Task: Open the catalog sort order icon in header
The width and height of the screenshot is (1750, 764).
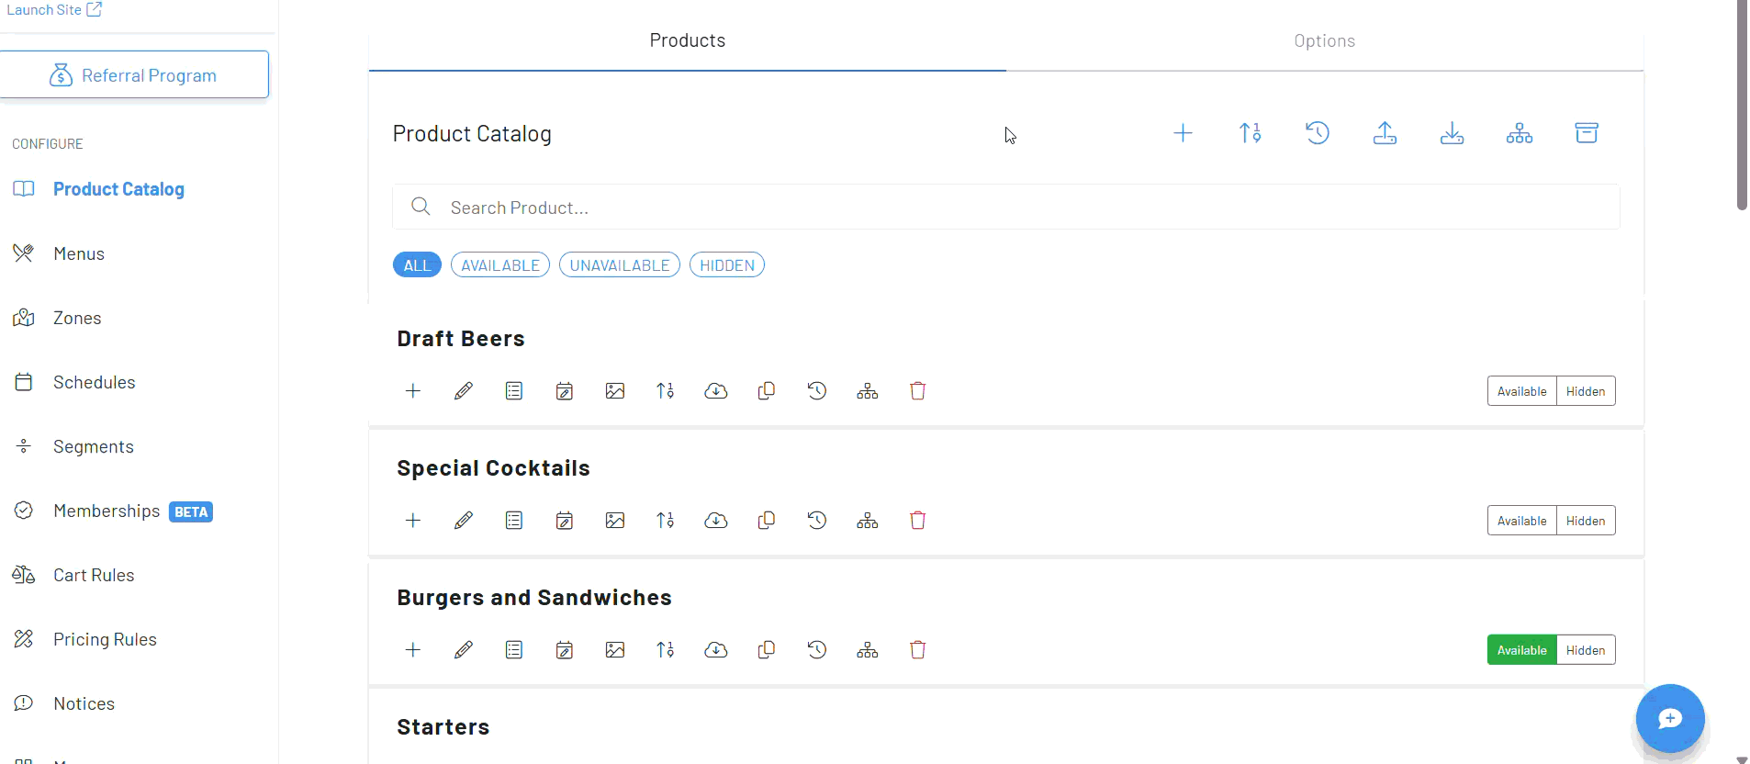Action: (1251, 133)
